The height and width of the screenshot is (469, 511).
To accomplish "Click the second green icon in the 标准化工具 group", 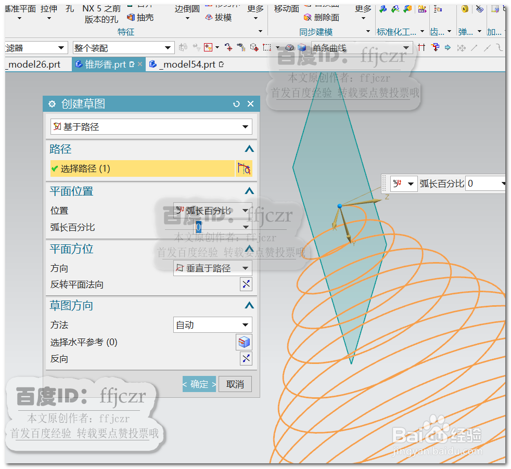I will pos(395,9).
